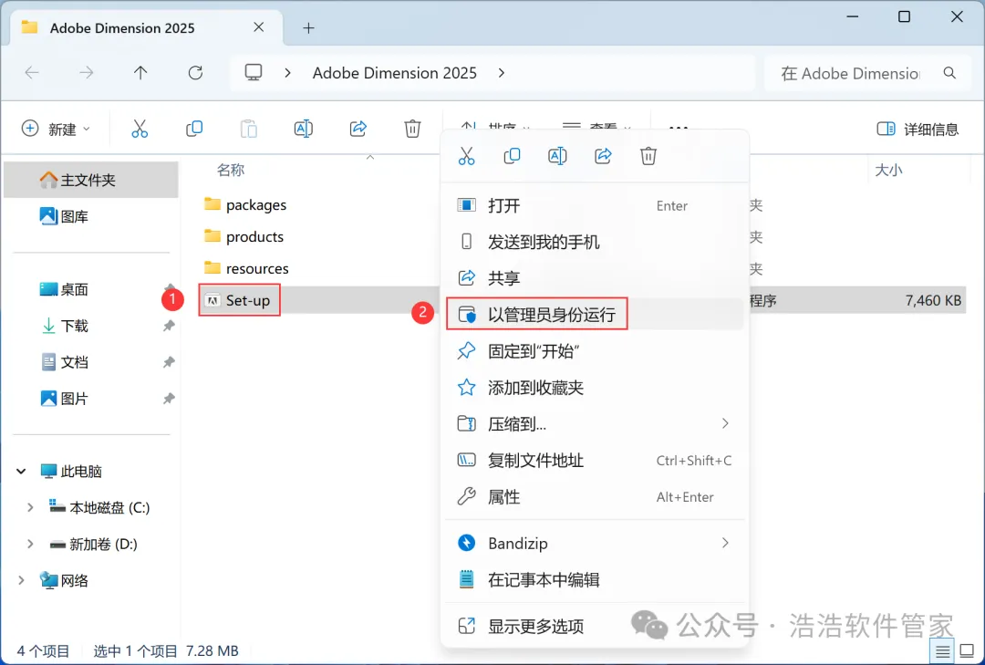
Task: Open 下载 in the sidebar
Action: [64, 326]
